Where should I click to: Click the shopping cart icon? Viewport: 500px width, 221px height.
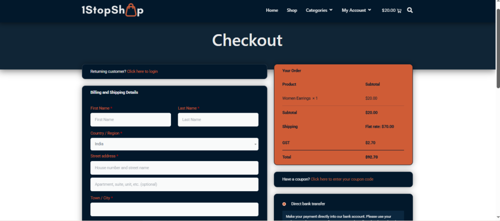pyautogui.click(x=399, y=11)
